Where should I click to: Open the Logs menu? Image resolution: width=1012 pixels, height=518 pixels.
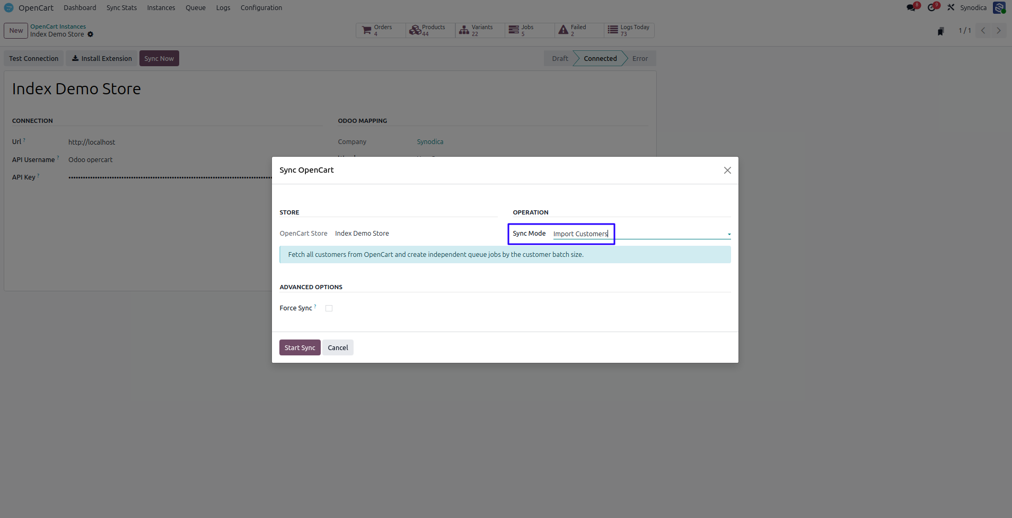[223, 7]
